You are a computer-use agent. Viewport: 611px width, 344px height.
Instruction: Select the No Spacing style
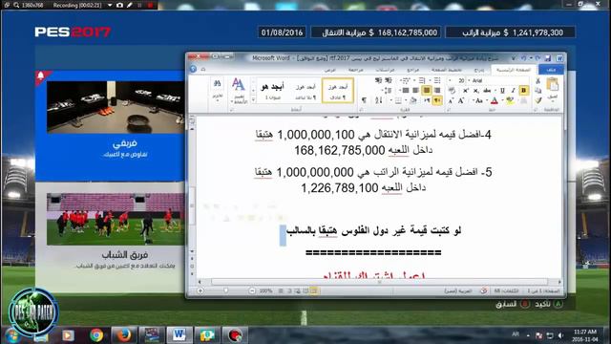[305, 90]
